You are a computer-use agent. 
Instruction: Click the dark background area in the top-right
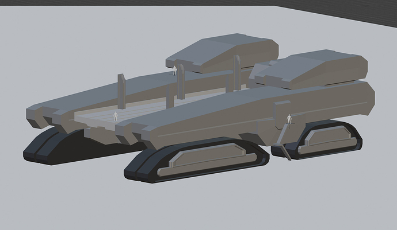point(345,3)
